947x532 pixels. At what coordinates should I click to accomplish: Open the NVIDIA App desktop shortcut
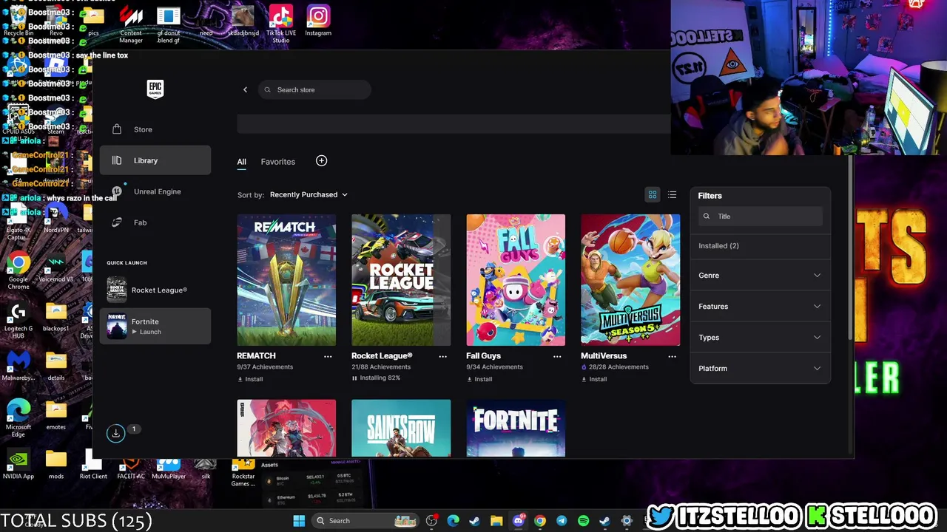tap(18, 465)
